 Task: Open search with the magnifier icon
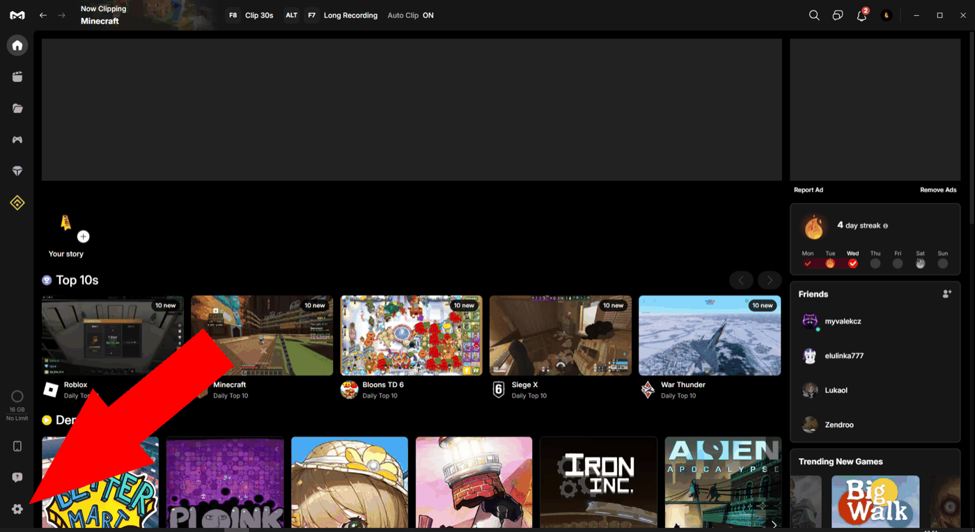[813, 15]
